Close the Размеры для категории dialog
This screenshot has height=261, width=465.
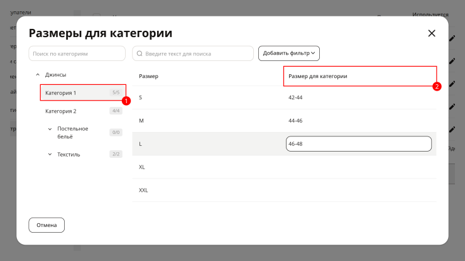tap(432, 33)
